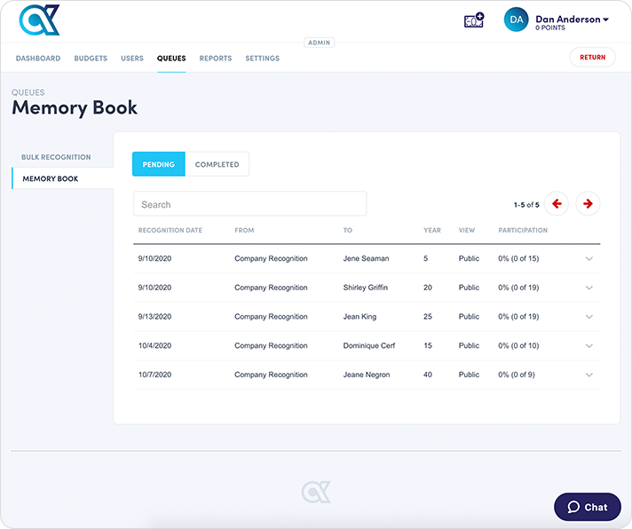Go to previous page with left arrow
This screenshot has height=529, width=632.
tap(557, 204)
